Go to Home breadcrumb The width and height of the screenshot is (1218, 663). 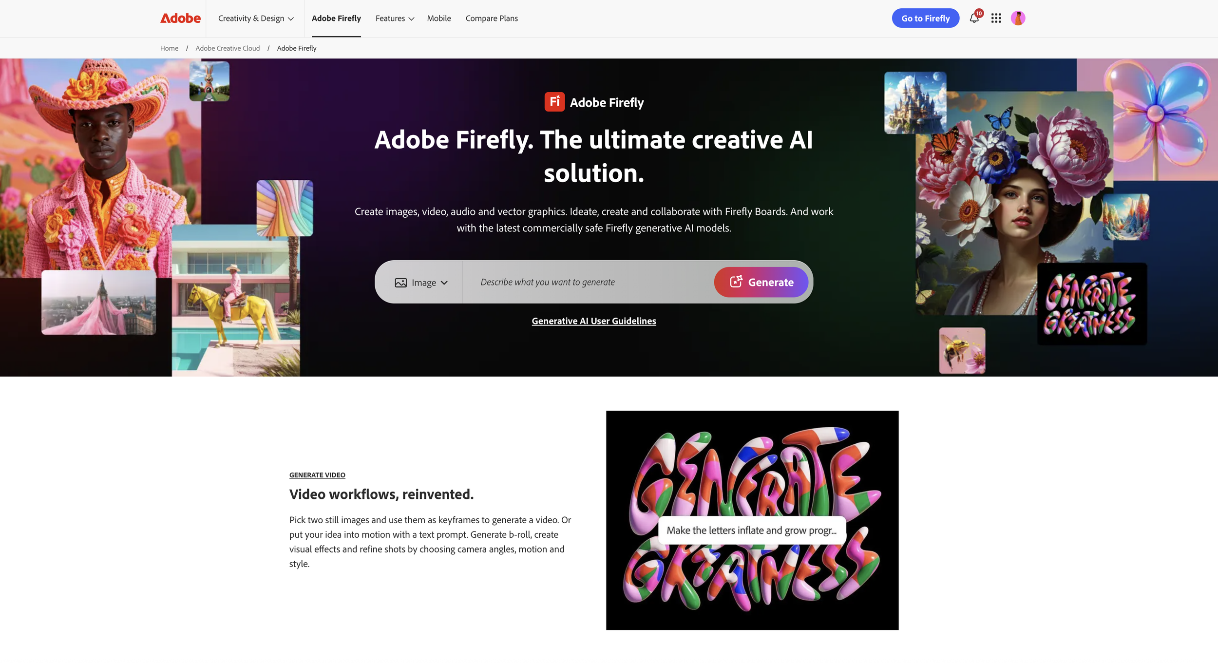(169, 48)
